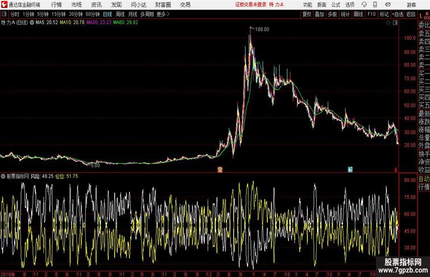
Task: Click the MA5: 20.52 indicator value
Action: (47, 23)
